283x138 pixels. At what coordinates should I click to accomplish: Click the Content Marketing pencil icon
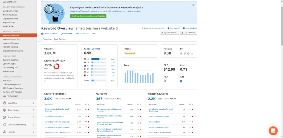tap(4, 125)
